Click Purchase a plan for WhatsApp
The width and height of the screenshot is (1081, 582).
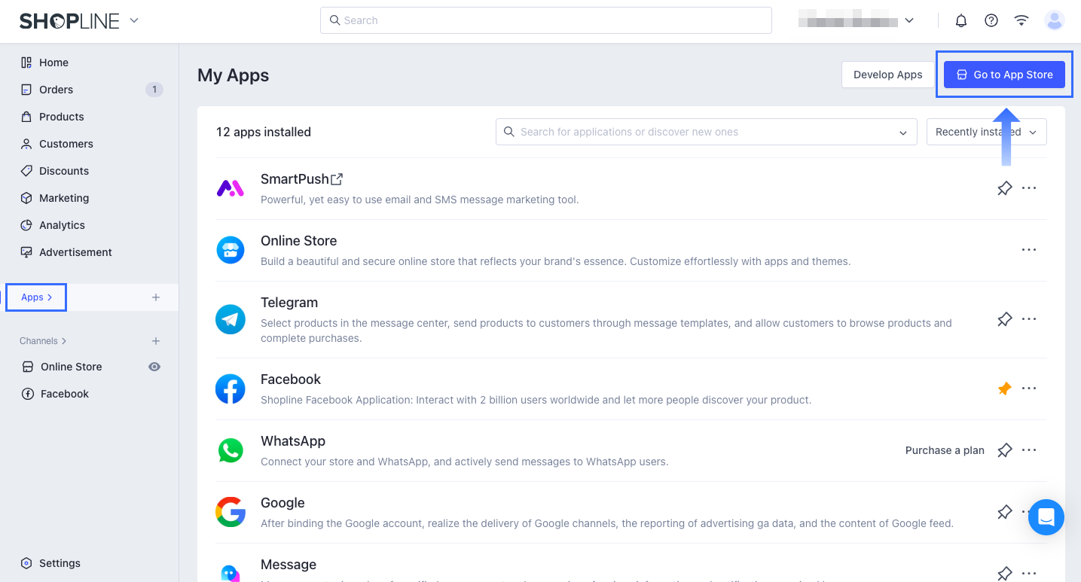[x=945, y=449]
